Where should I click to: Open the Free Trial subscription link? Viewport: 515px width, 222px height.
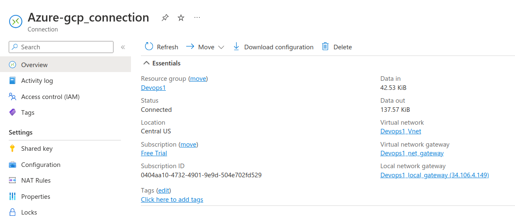coord(154,153)
